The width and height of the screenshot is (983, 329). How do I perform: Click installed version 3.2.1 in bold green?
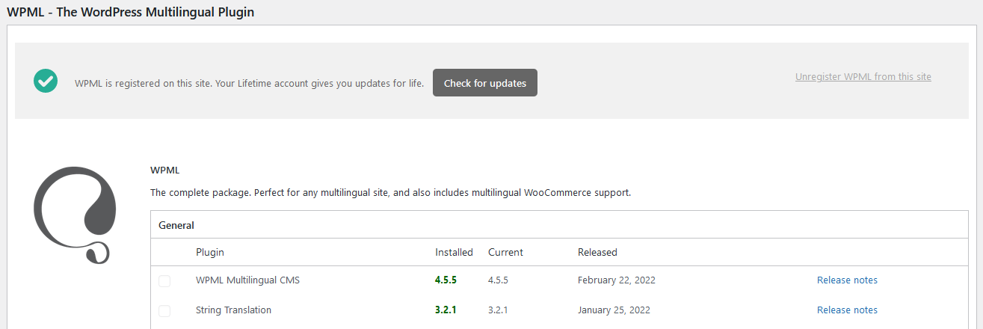[446, 310]
